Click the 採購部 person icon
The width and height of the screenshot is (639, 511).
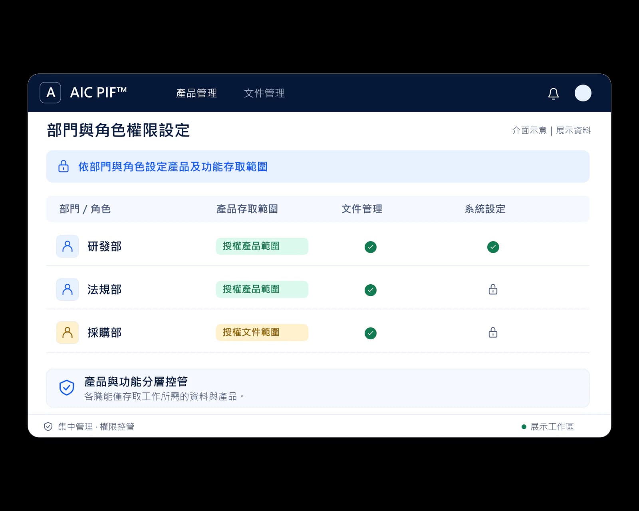click(67, 333)
